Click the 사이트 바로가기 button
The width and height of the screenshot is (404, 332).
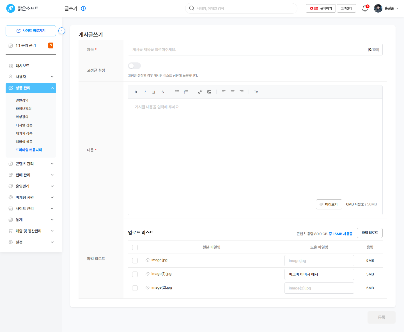coord(31,31)
